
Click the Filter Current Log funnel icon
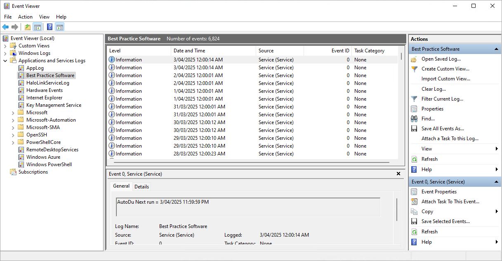click(414, 99)
